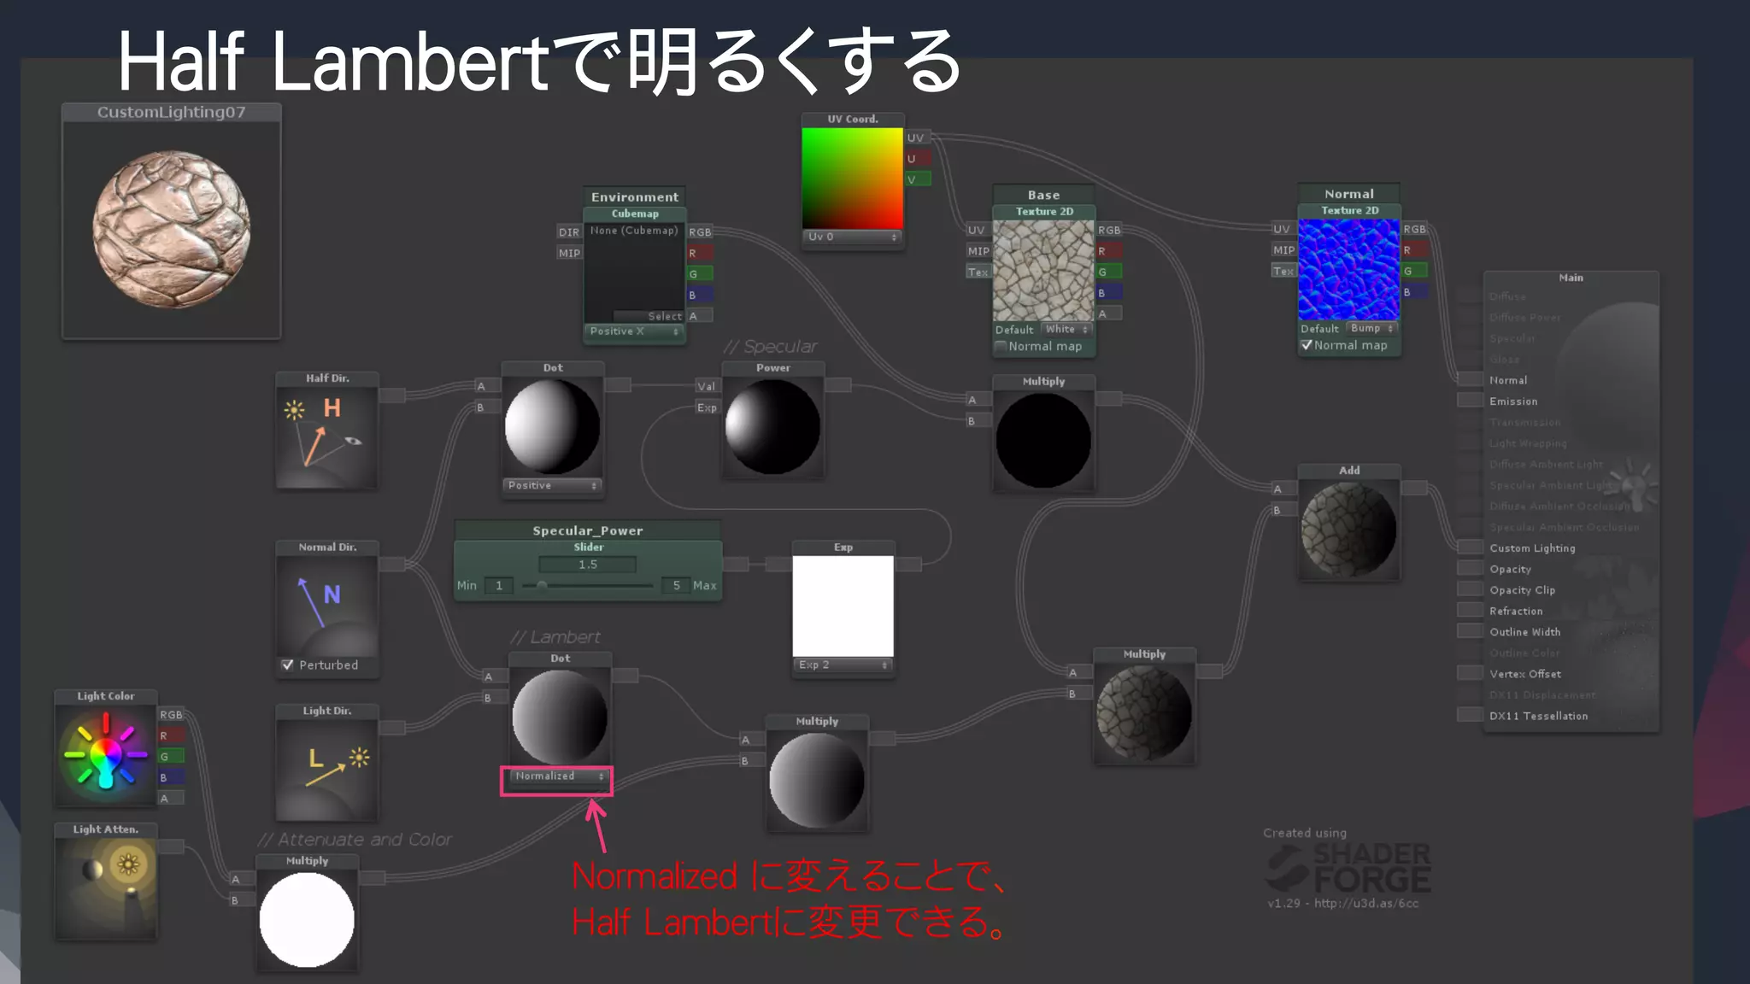Select DX11 Tessellation entry in Main
Image resolution: width=1750 pixels, height=984 pixels.
tap(1537, 716)
